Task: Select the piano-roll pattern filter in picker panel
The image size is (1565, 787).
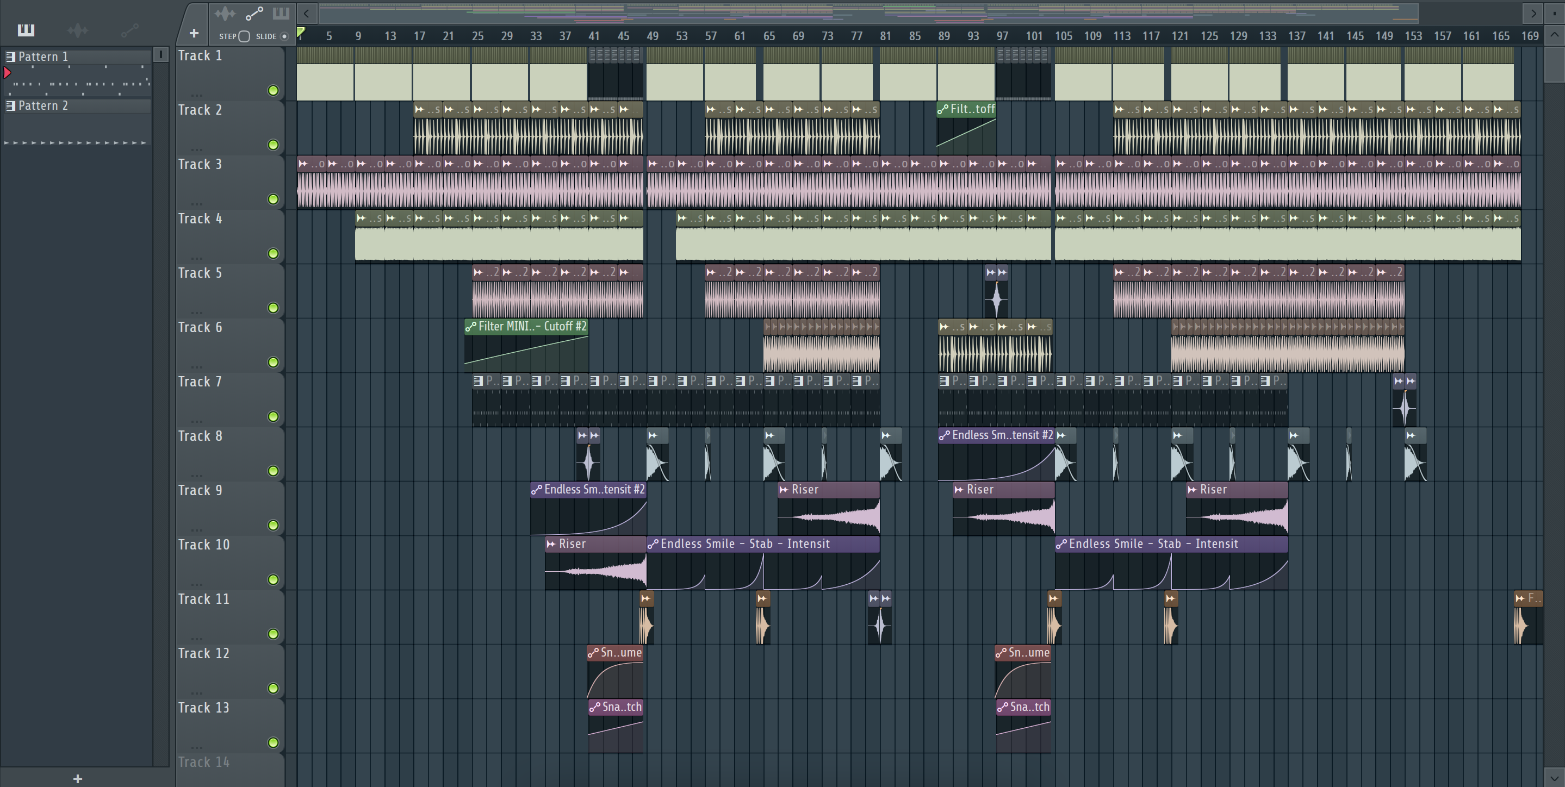Action: pos(26,30)
